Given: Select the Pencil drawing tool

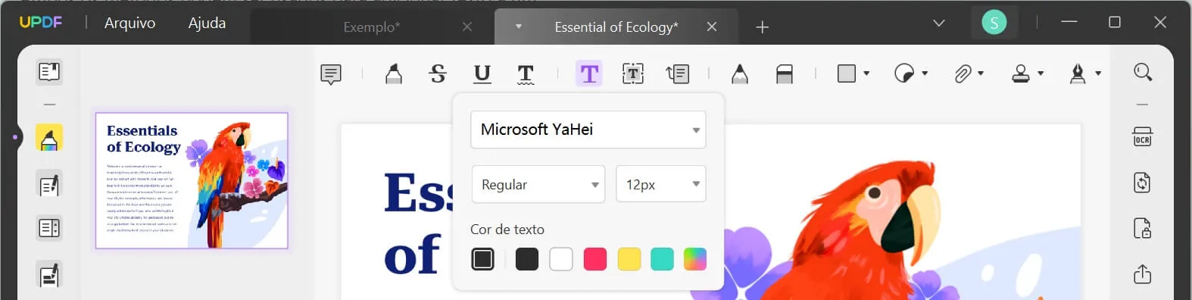Looking at the screenshot, I should tap(740, 73).
